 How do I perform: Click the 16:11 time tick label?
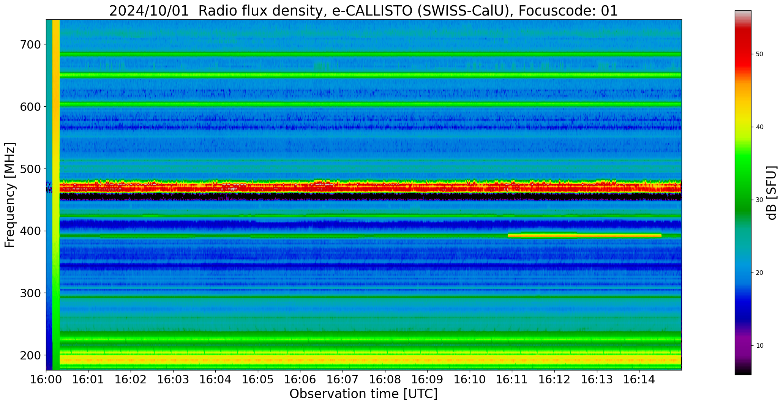point(512,380)
